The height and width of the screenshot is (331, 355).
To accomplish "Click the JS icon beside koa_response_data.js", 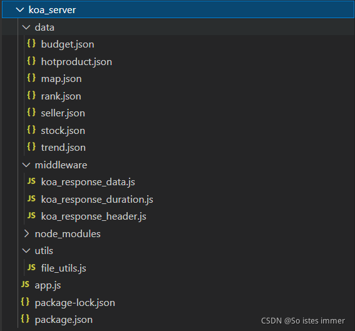I will coord(31,181).
